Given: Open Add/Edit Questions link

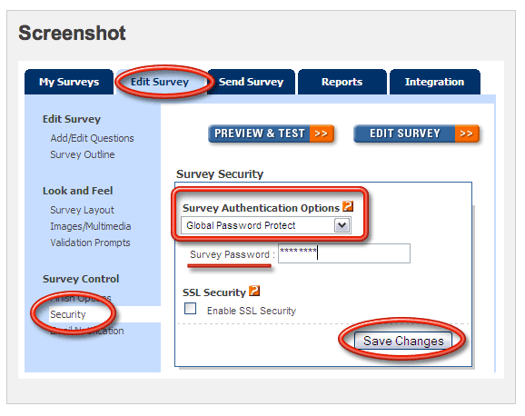Looking at the screenshot, I should coord(92,138).
